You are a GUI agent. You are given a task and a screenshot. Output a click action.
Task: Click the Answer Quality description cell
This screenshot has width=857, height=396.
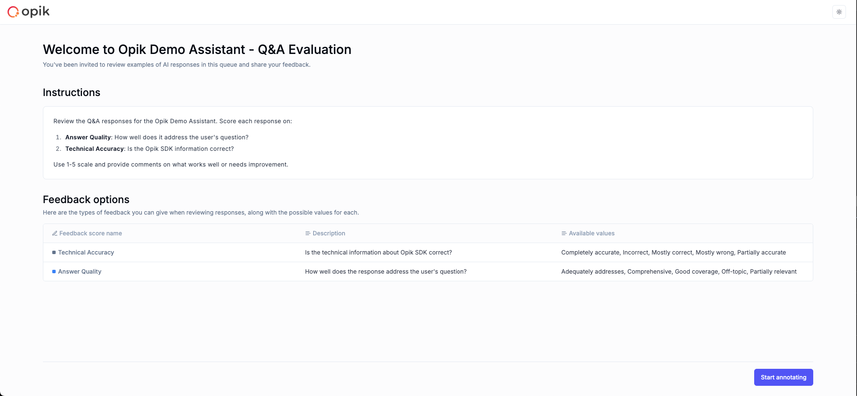[385, 272]
